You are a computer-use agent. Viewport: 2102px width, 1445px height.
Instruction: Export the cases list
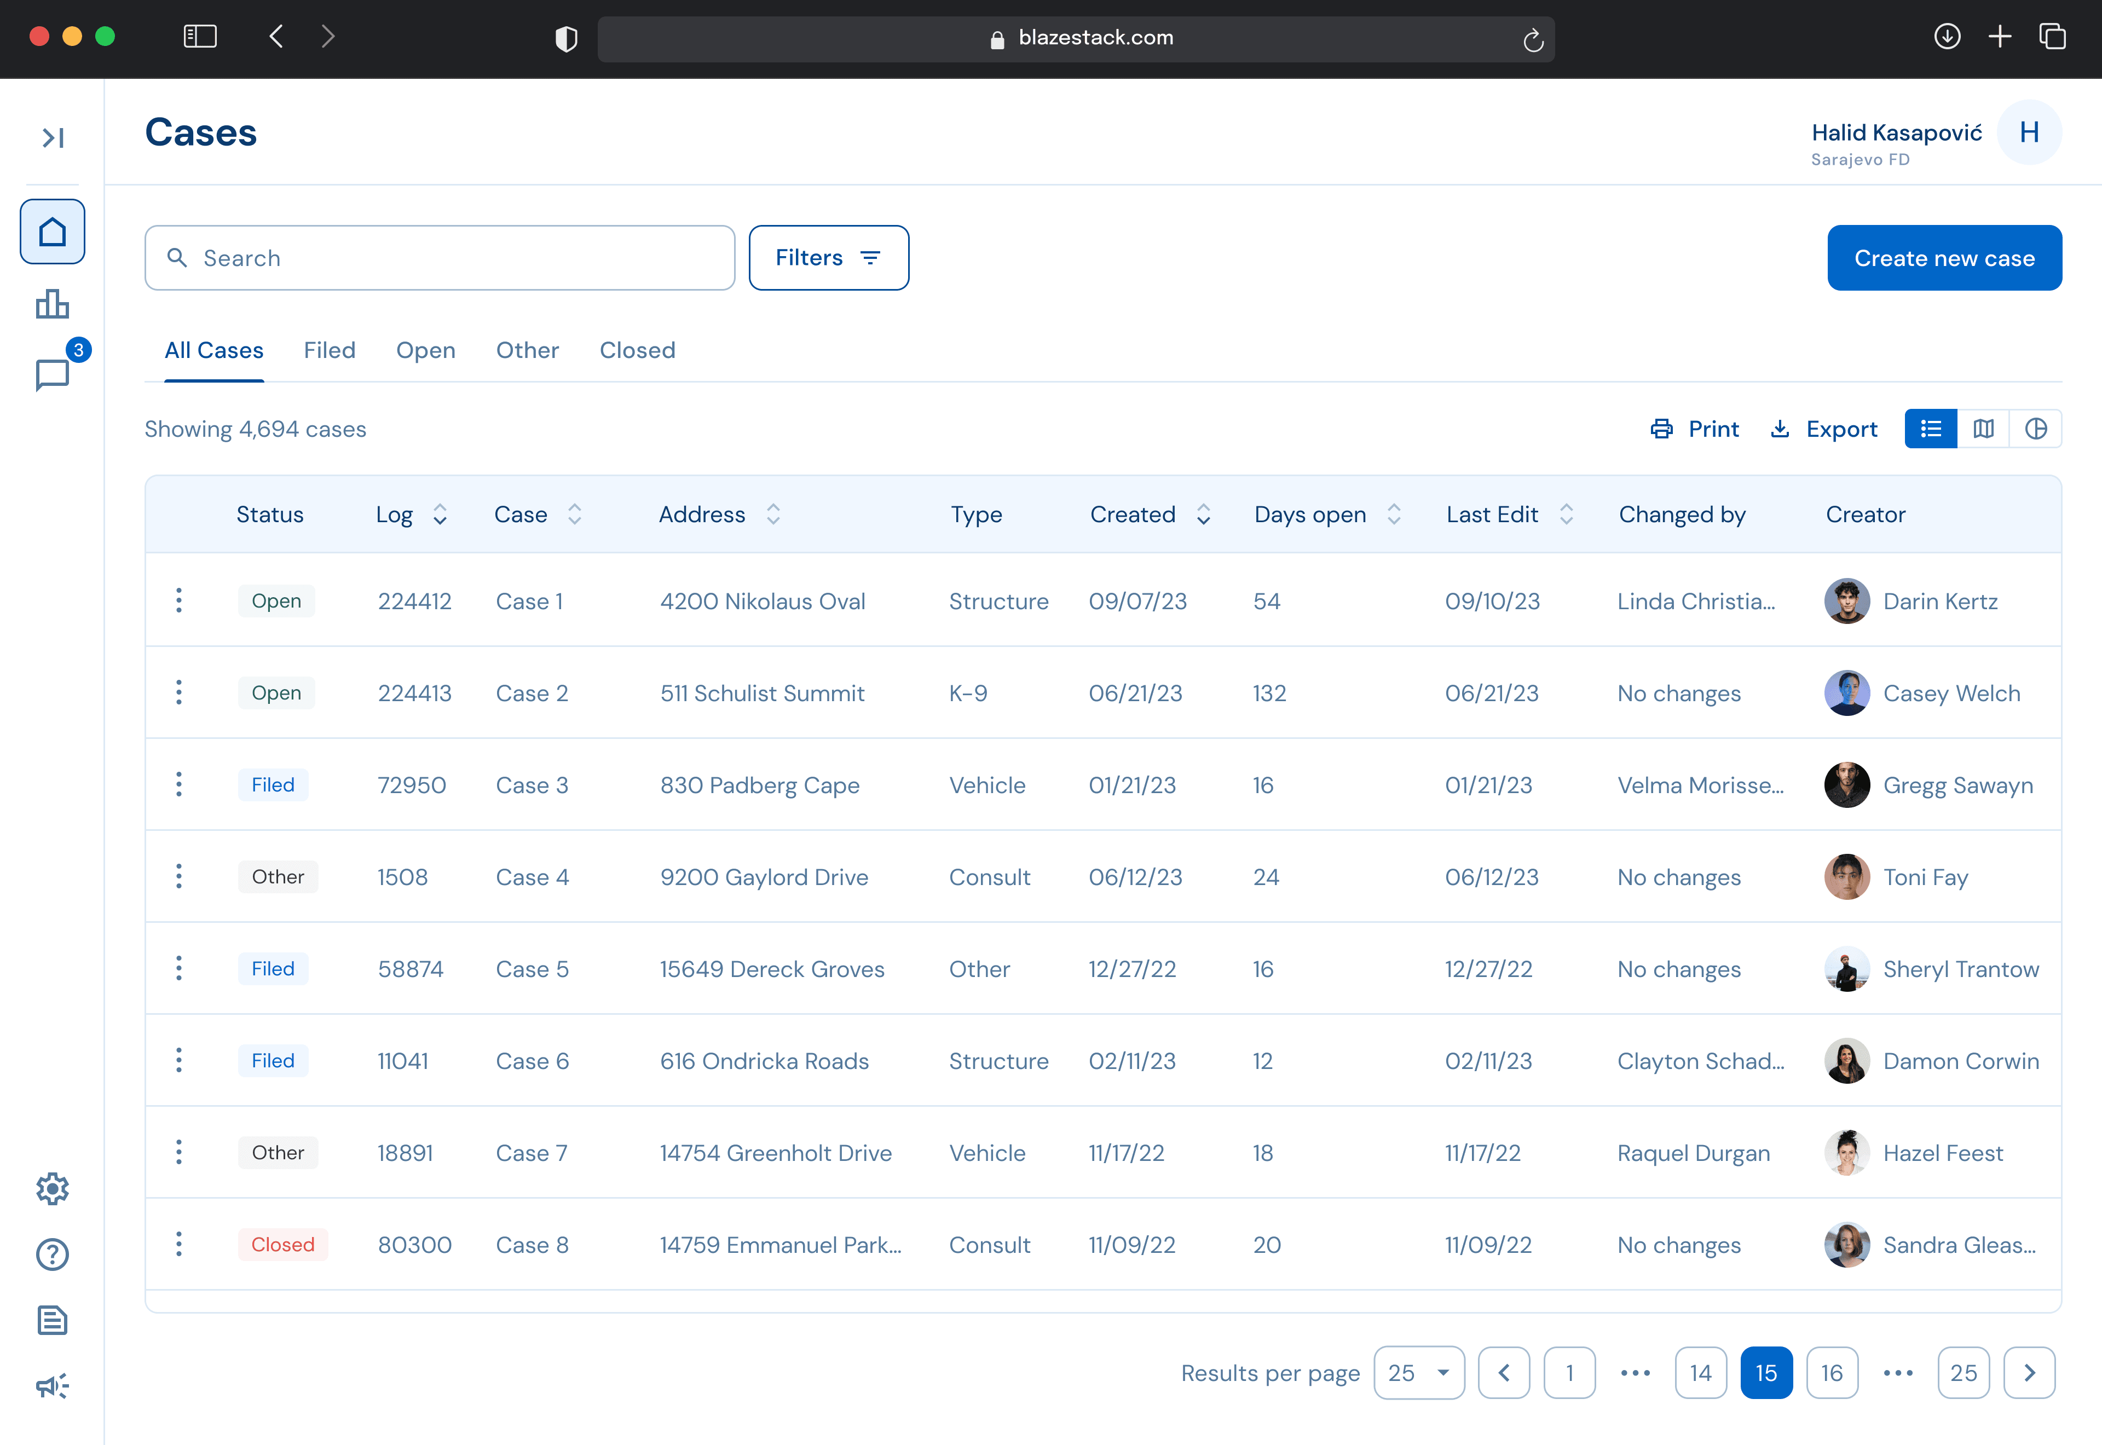click(1824, 429)
